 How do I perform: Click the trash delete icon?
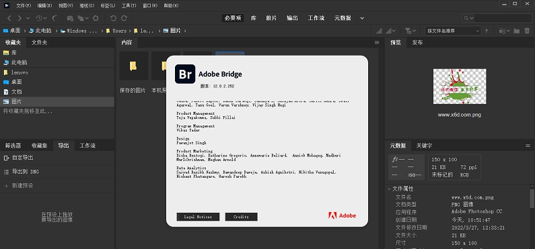(x=526, y=31)
